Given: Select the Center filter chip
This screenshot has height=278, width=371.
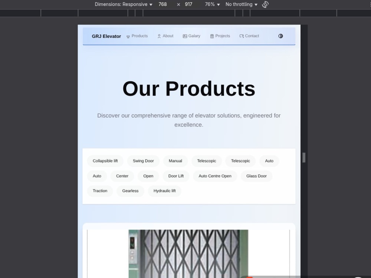Looking at the screenshot, I should tap(122, 176).
